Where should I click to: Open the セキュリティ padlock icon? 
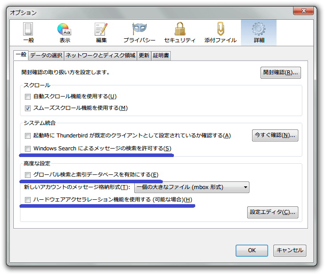[x=180, y=30]
